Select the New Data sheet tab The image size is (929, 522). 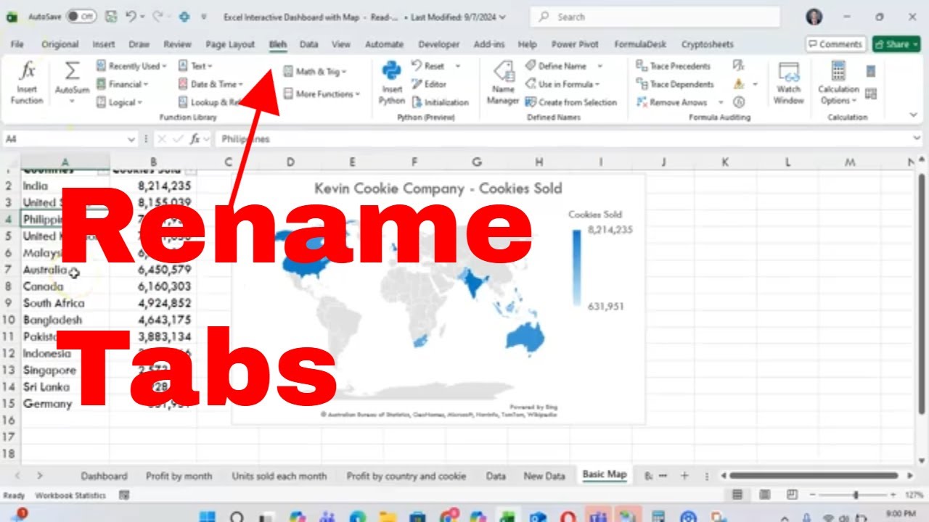(544, 476)
